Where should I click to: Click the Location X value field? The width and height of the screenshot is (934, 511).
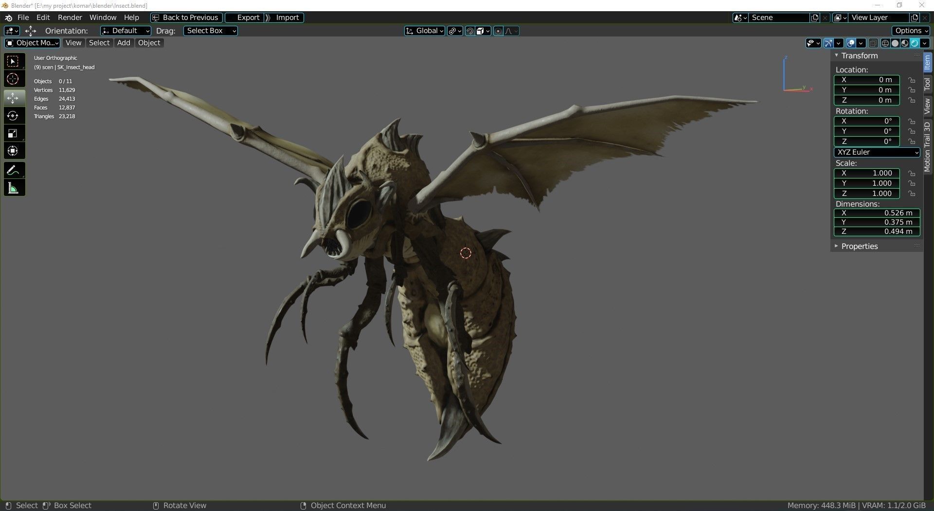point(866,80)
